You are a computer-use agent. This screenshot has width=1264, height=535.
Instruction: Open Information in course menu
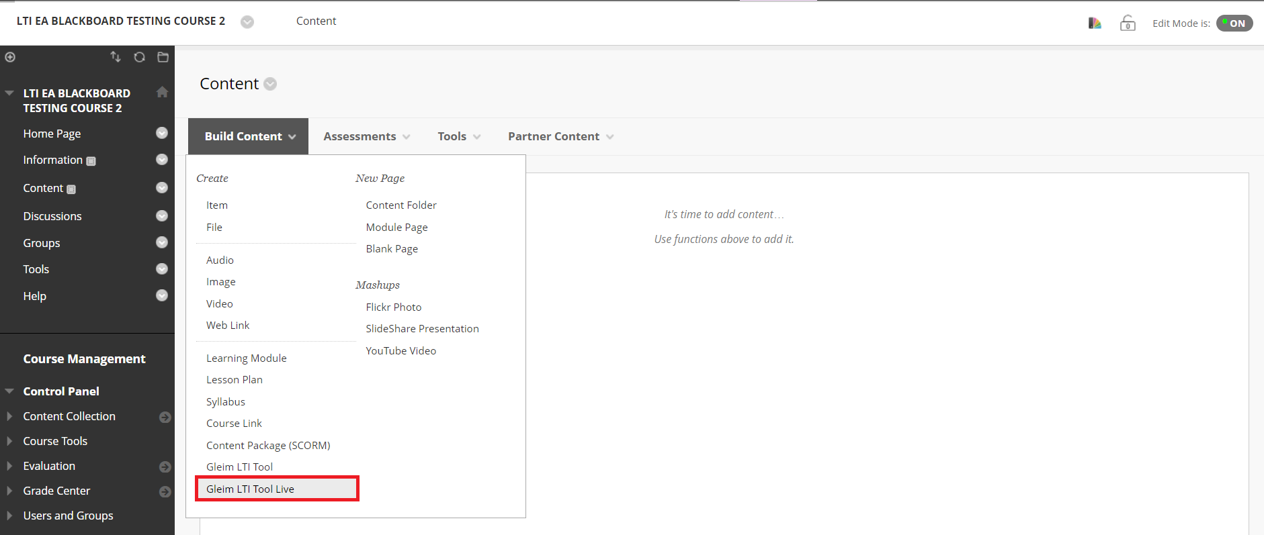[x=52, y=160]
